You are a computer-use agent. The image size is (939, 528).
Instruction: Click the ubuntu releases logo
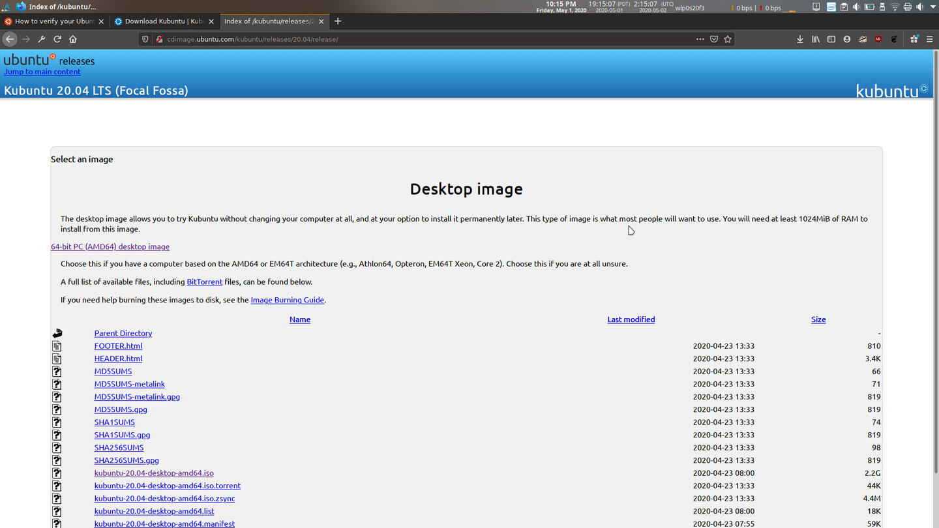pyautogui.click(x=49, y=60)
